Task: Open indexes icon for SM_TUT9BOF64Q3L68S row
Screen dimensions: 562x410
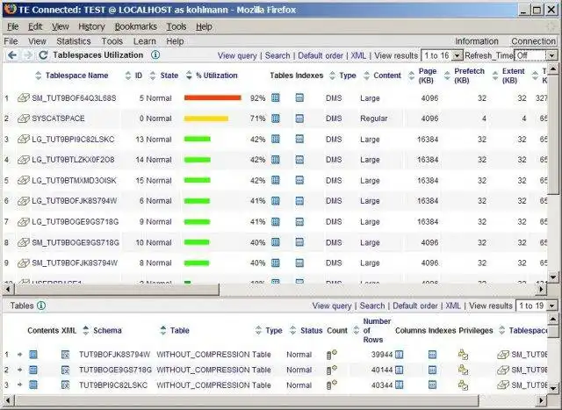Action: [x=299, y=97]
